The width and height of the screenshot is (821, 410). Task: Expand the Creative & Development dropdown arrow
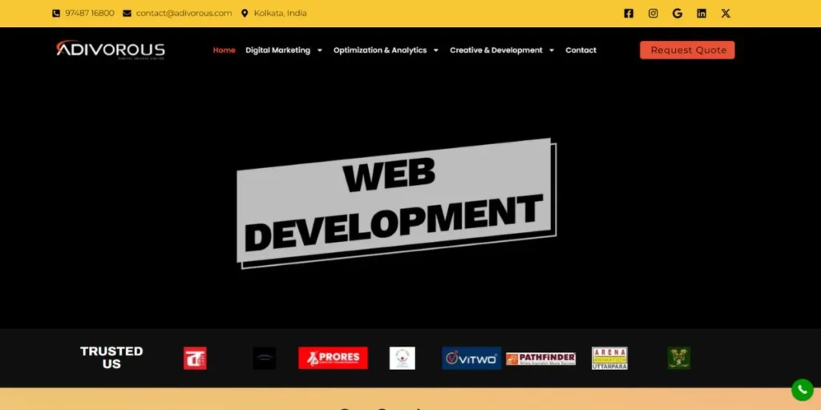(552, 50)
